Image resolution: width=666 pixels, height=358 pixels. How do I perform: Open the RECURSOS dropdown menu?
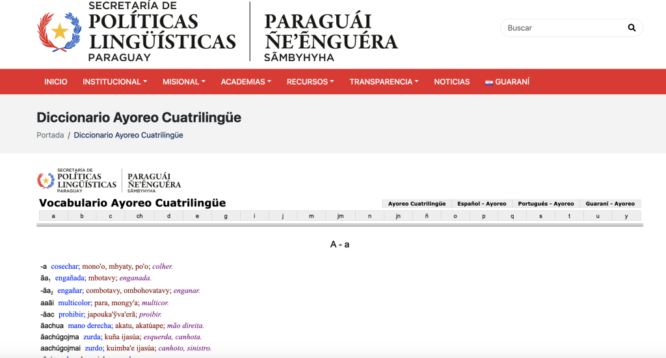(310, 81)
